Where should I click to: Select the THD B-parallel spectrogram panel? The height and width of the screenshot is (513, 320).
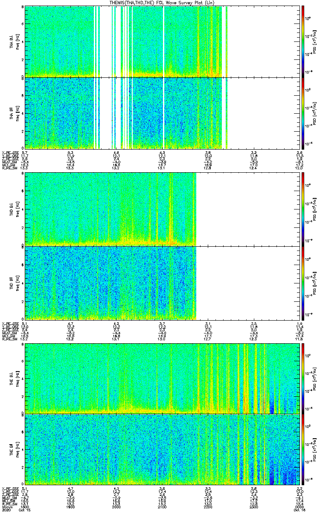coord(110,283)
